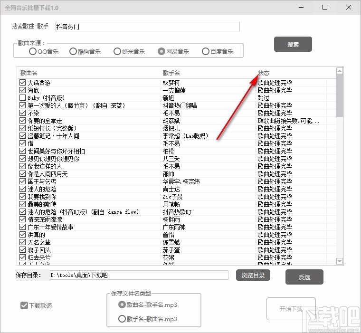Select the 酷狗音乐 source radio button
The height and width of the screenshot is (333, 361).
[x=73, y=51]
